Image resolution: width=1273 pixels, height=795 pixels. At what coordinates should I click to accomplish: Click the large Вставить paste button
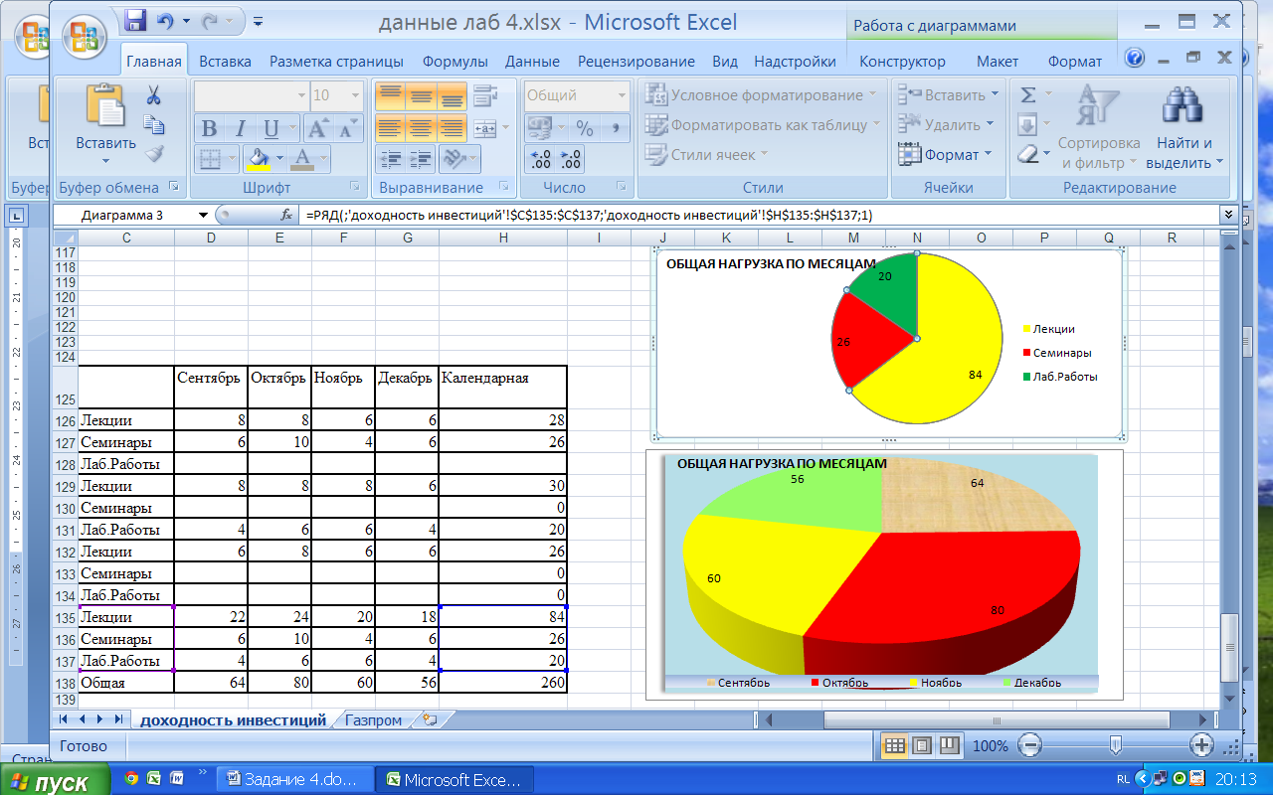(x=105, y=124)
